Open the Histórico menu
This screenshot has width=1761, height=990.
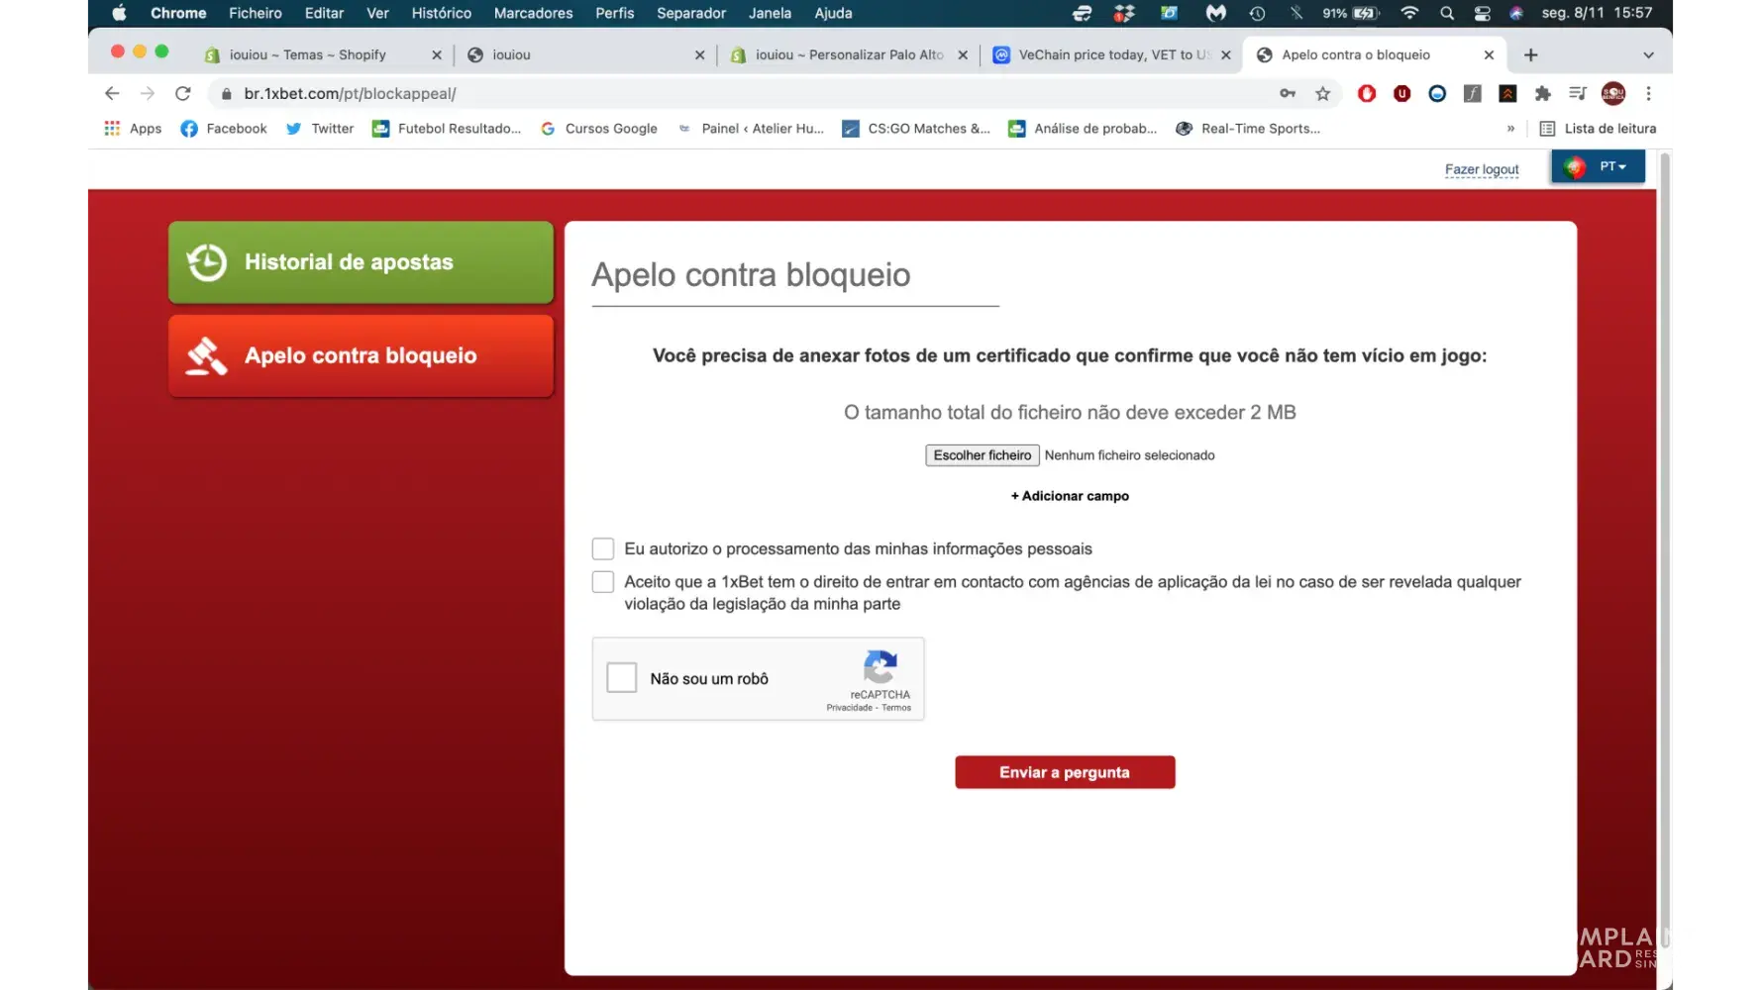click(442, 13)
